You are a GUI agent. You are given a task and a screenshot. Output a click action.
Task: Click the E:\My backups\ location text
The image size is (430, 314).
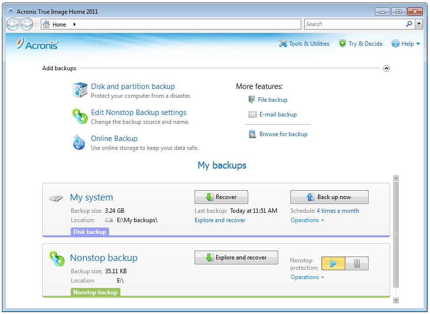coord(137,220)
